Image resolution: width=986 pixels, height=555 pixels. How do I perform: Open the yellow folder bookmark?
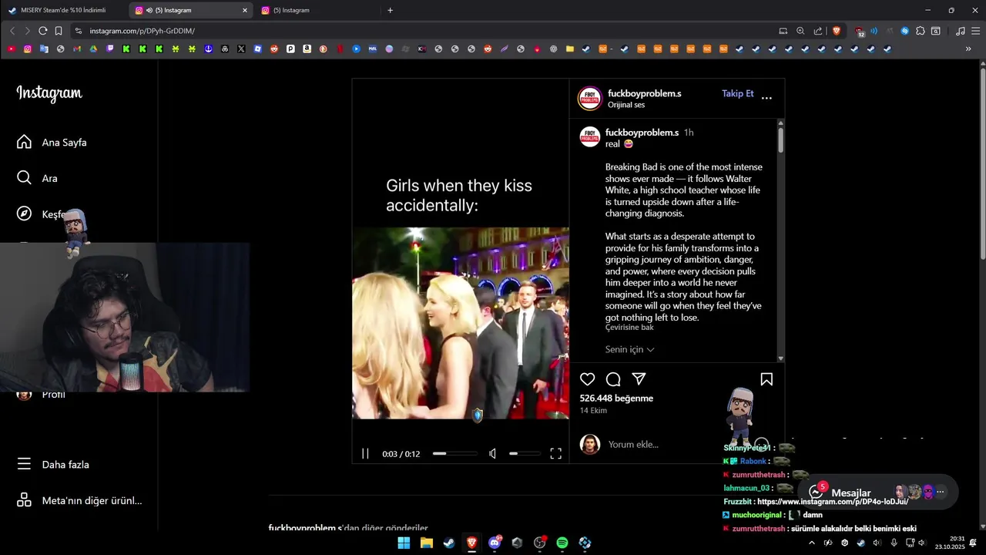coord(569,49)
